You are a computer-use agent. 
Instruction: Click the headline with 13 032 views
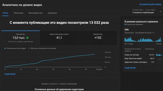click(x=59, y=22)
